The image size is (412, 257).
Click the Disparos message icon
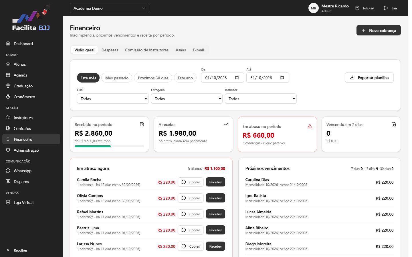coord(8,182)
